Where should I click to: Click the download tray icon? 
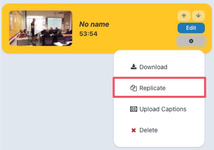(x=134, y=67)
